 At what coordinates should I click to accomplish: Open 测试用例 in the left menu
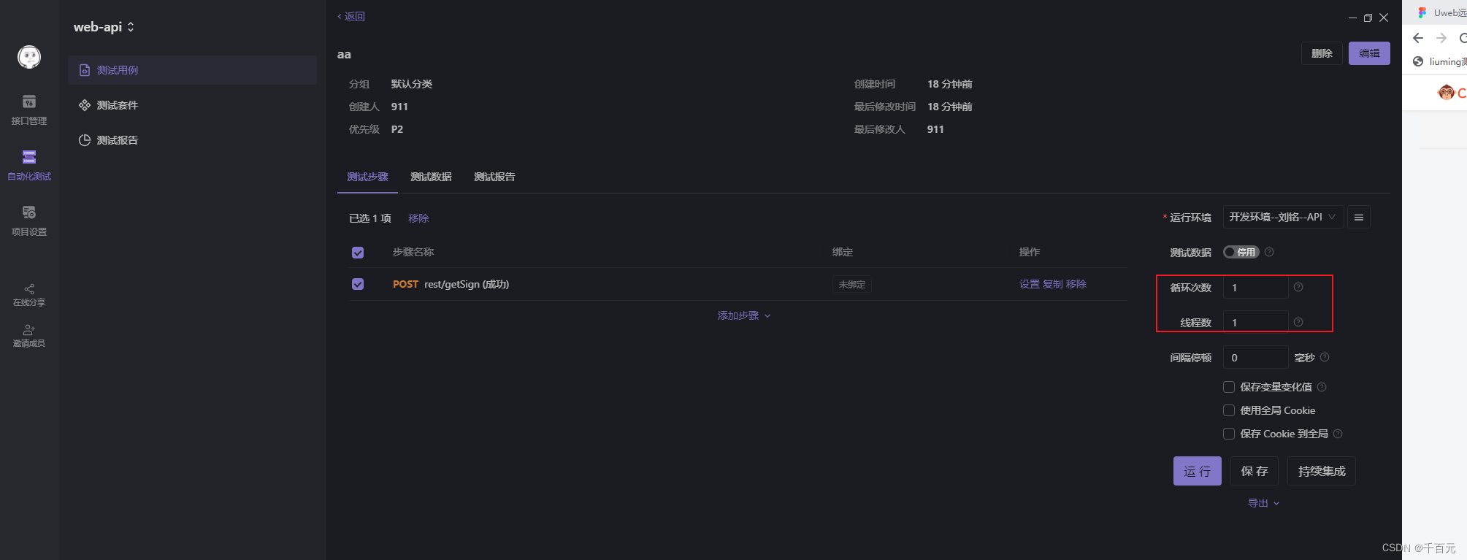coord(192,70)
